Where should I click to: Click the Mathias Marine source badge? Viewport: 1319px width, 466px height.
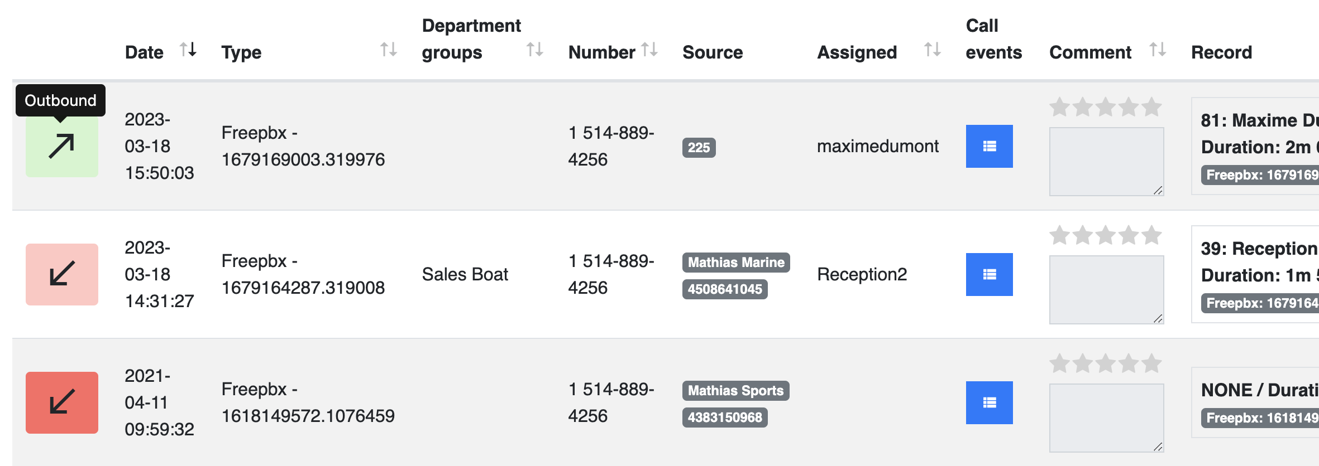tap(736, 263)
